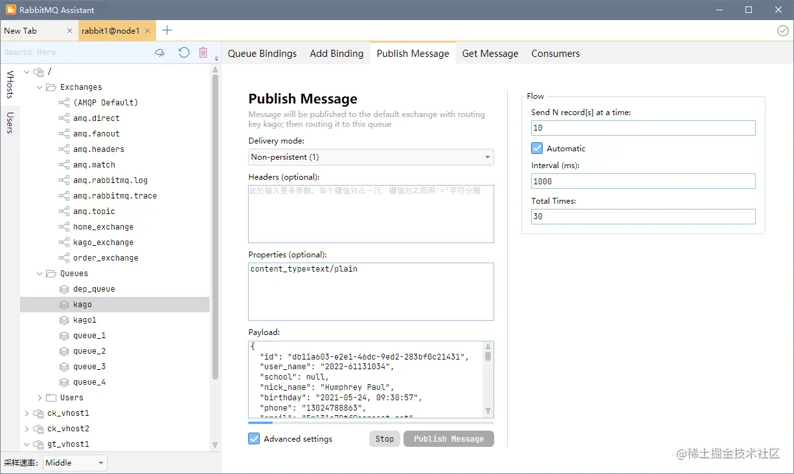Viewport: 794px width, 474px height.
Task: Uncheck the Automatic checkbox
Action: click(537, 148)
